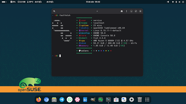The image size is (186, 104).
Task: Launch GIMP from the dock
Action: (x=93, y=99)
